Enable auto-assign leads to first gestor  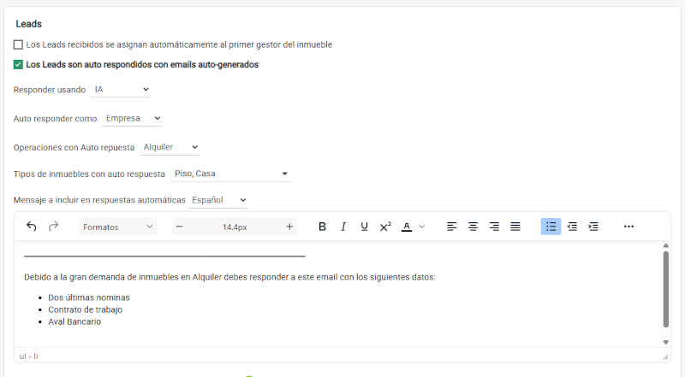[x=19, y=44]
